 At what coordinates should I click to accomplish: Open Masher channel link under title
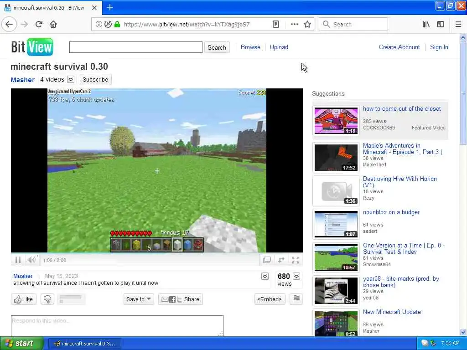(x=23, y=80)
